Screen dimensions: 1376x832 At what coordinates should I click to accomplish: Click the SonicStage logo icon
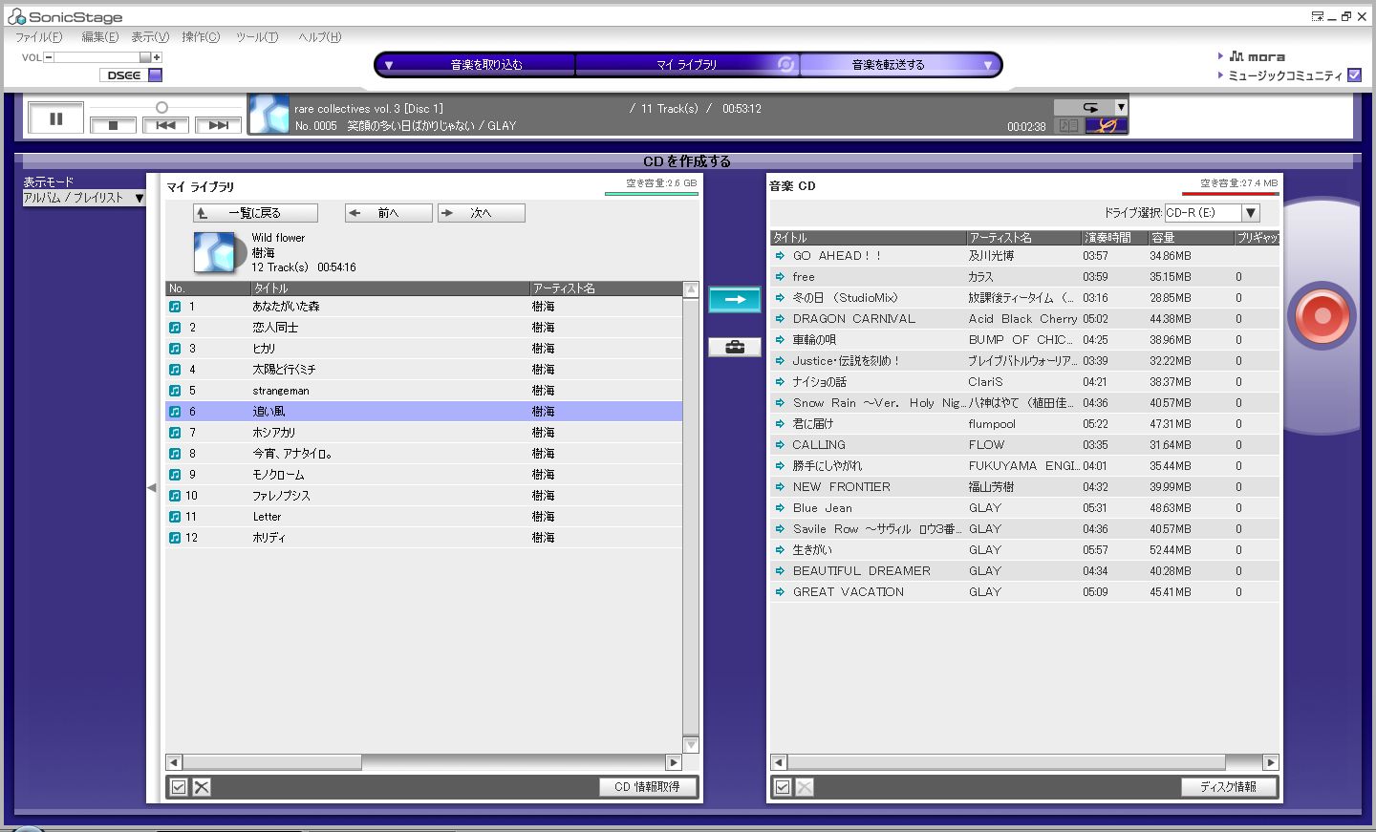(x=16, y=16)
